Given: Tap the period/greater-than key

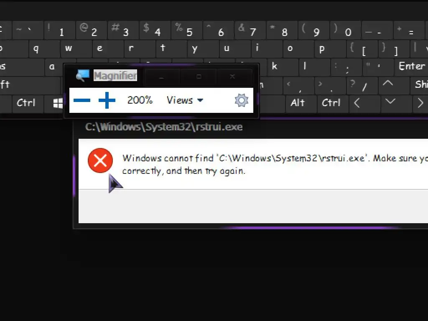Looking at the screenshot, I should 330,85.
